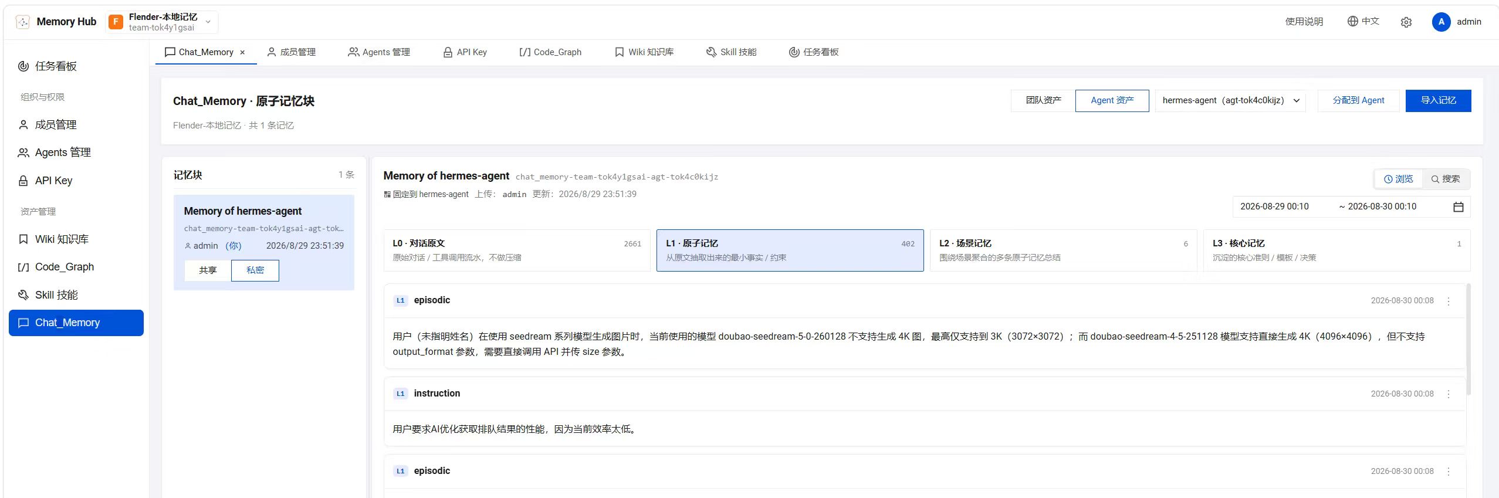Switch to the Skill 技能 tab

[x=731, y=52]
